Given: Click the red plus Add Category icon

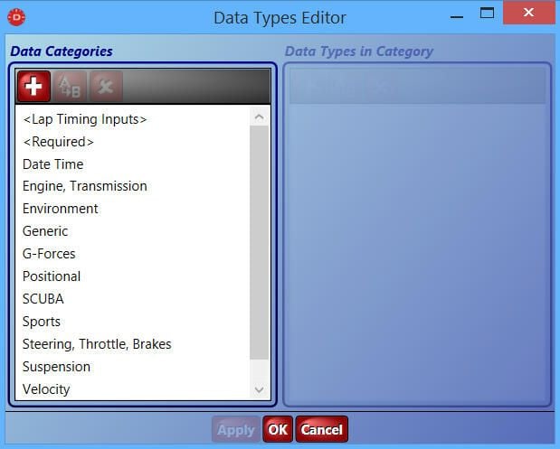Looking at the screenshot, I should [34, 87].
